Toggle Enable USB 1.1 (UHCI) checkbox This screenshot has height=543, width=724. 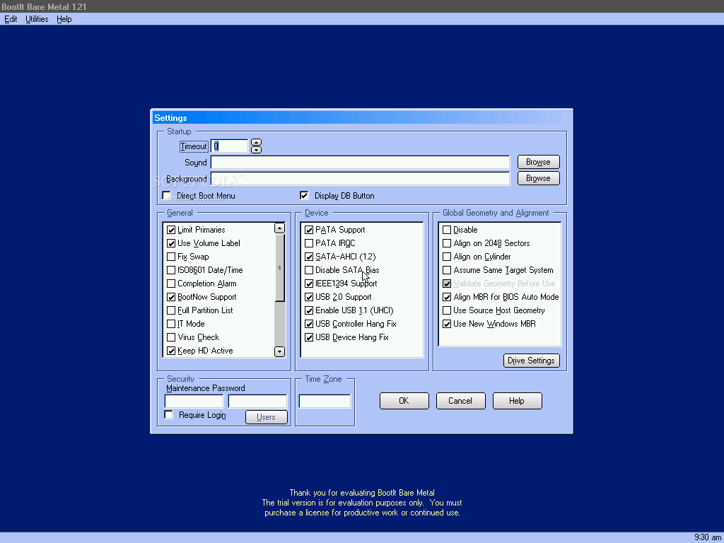(x=310, y=310)
